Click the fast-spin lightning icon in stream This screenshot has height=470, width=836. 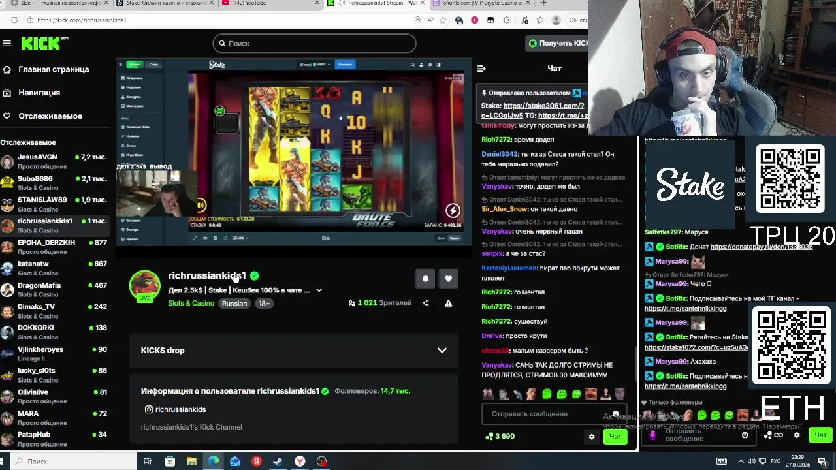tap(453, 210)
